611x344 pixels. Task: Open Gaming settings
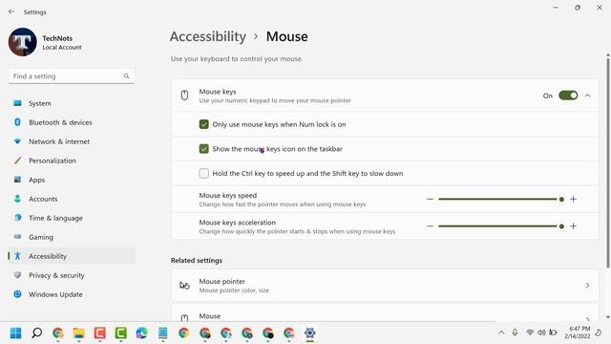click(72, 237)
